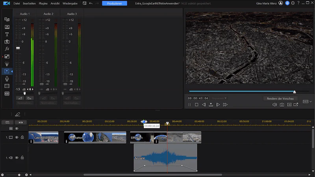Toggle lock on video track 1

[22, 137]
